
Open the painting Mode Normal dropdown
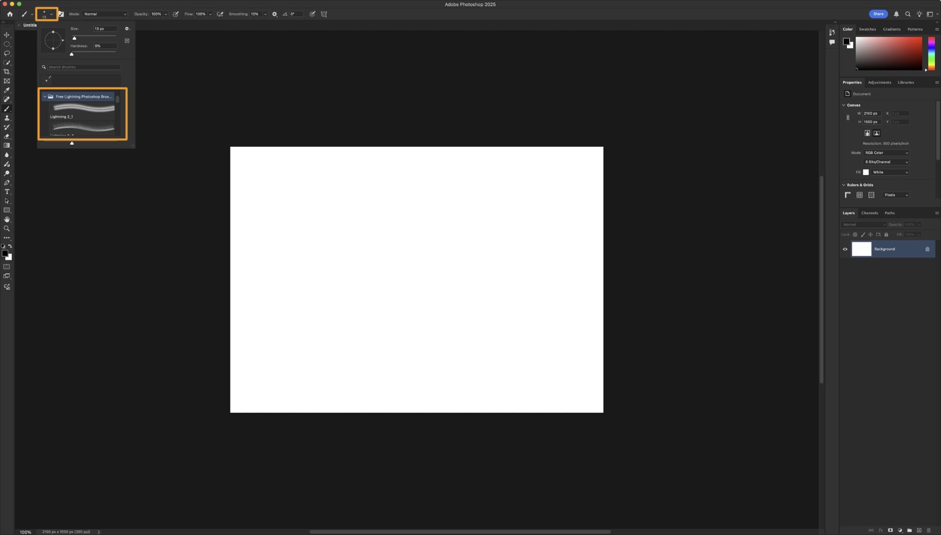click(105, 14)
